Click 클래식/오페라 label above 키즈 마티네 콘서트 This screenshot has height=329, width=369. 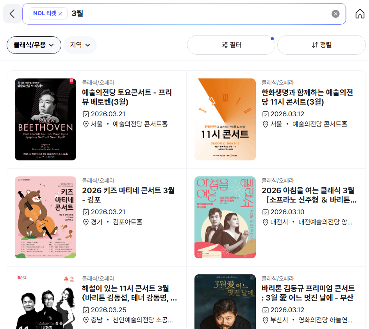(98, 181)
